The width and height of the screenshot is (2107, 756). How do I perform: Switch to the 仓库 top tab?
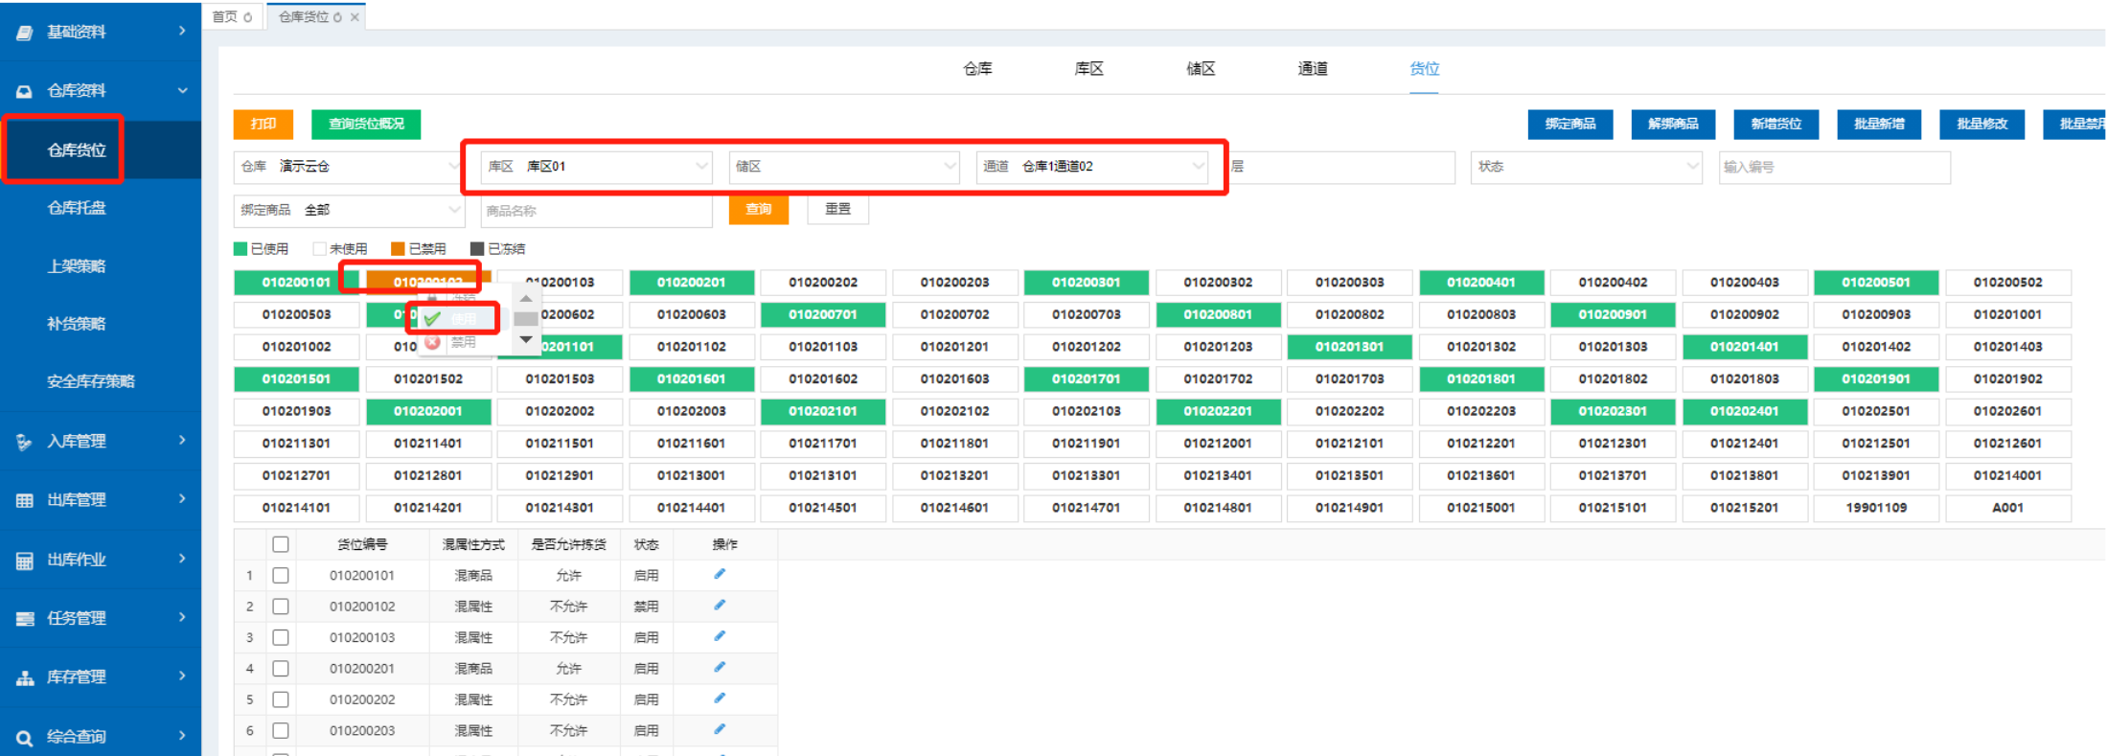977,69
